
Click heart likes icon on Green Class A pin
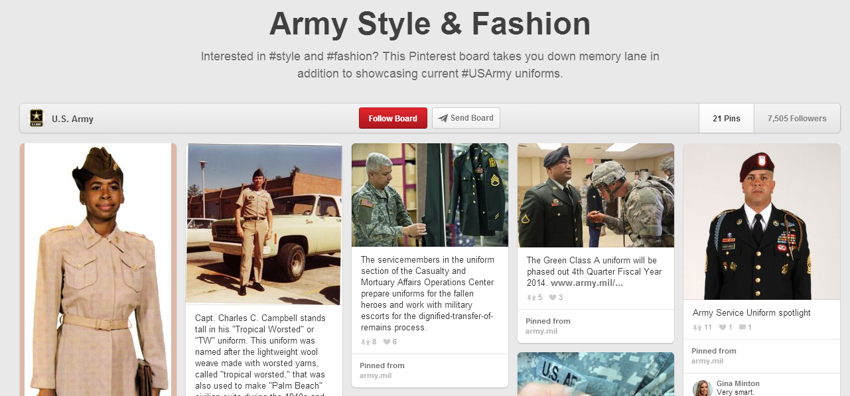tap(553, 298)
